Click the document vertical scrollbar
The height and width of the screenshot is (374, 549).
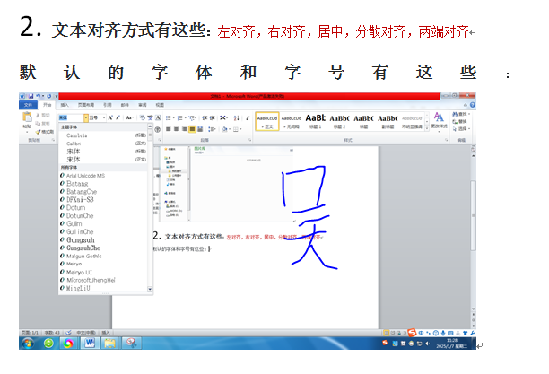pos(473,215)
